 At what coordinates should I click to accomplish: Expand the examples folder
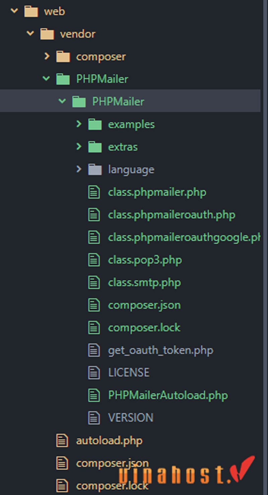(x=79, y=124)
